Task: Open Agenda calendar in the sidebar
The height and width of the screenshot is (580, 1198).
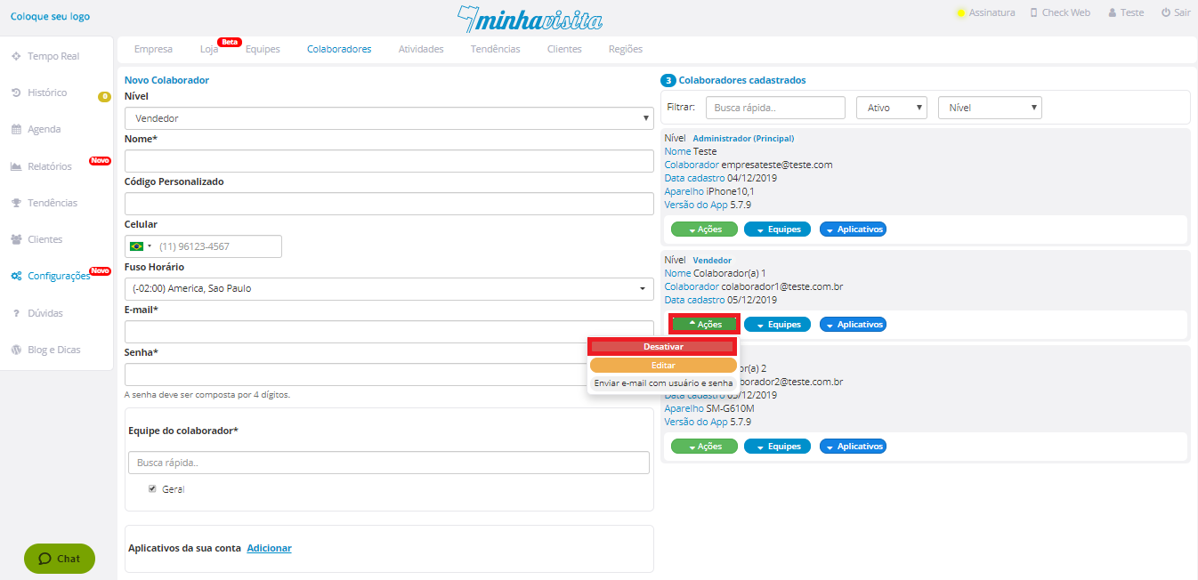Action: tap(44, 129)
